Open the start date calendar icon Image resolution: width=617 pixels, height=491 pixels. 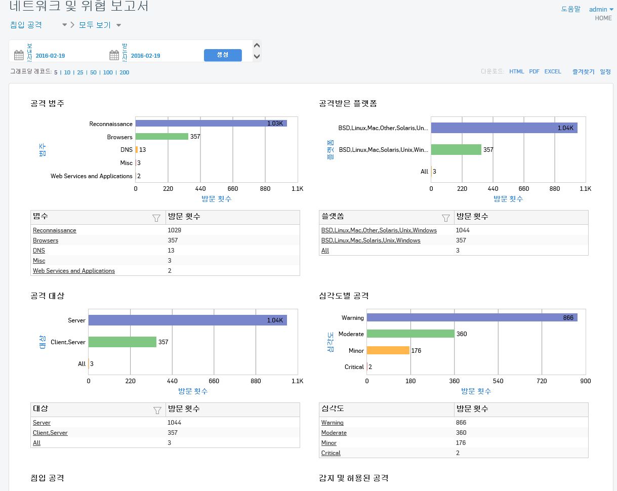[19, 55]
